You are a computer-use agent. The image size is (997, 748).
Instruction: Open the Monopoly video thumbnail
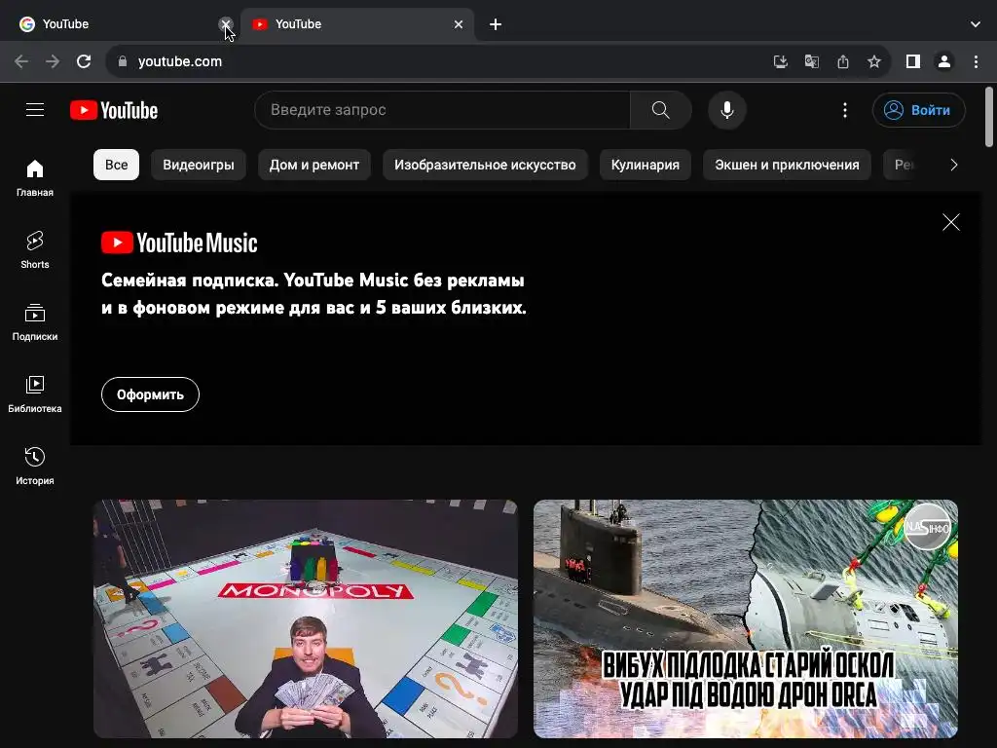[306, 618]
